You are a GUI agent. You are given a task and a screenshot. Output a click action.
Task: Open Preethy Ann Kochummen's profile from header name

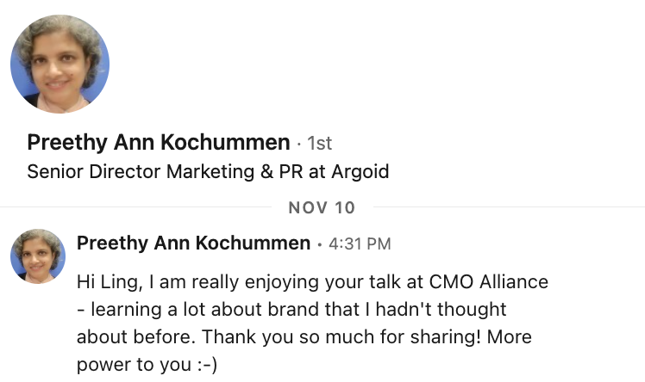click(x=158, y=142)
